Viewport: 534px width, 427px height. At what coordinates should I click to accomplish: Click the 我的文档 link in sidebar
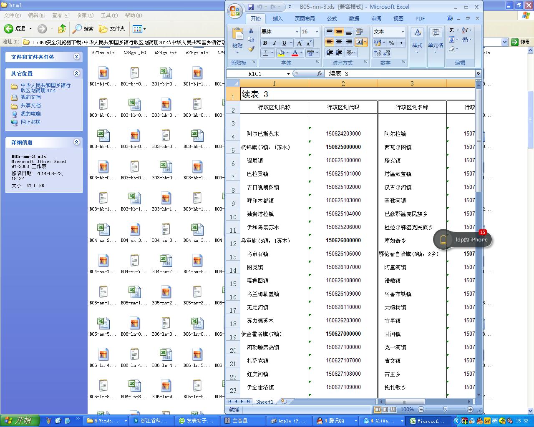(x=31, y=97)
